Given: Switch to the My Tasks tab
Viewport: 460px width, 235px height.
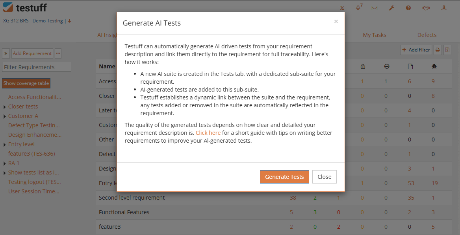Looking at the screenshot, I should coord(374,35).
